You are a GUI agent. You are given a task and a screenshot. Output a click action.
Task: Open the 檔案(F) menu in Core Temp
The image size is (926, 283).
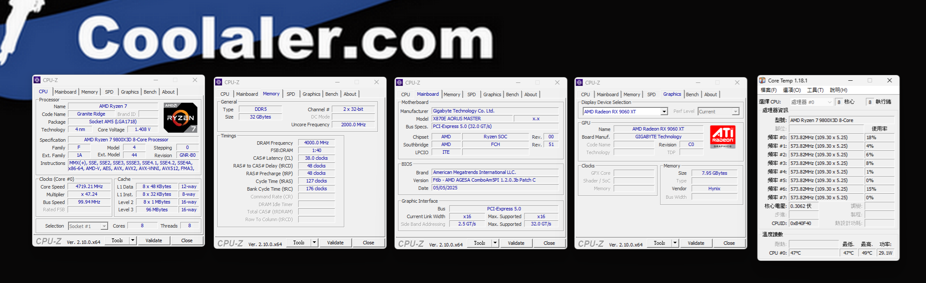click(769, 90)
